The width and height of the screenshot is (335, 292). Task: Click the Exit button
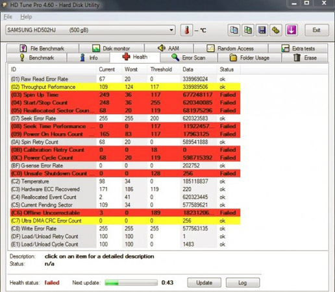click(317, 30)
